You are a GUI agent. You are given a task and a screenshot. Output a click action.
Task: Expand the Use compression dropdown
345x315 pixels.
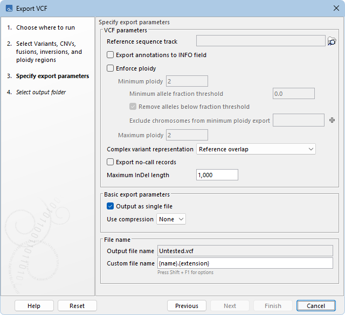coord(171,219)
